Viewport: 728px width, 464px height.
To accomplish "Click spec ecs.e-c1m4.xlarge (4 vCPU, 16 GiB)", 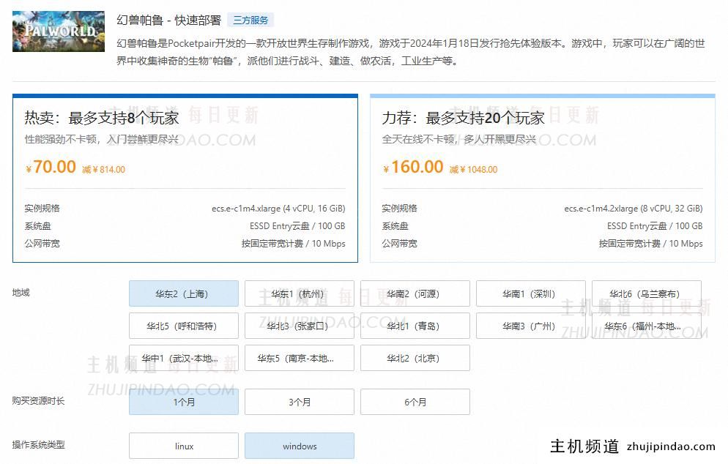I will [278, 209].
